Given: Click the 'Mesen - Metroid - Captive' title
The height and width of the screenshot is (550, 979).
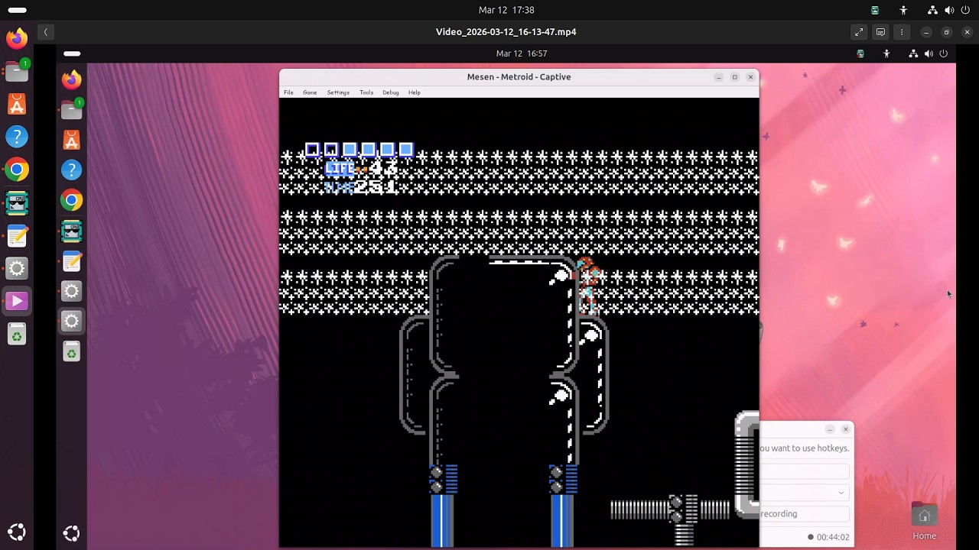Looking at the screenshot, I should [x=519, y=76].
